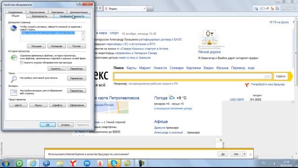Click the magnifier search settings icon
This screenshot has height=168, width=298.
(x=14, y=79)
